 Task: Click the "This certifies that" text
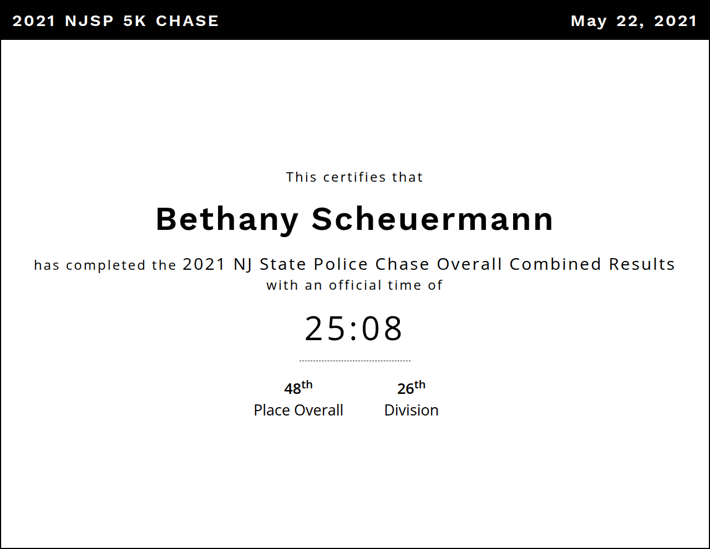354,177
